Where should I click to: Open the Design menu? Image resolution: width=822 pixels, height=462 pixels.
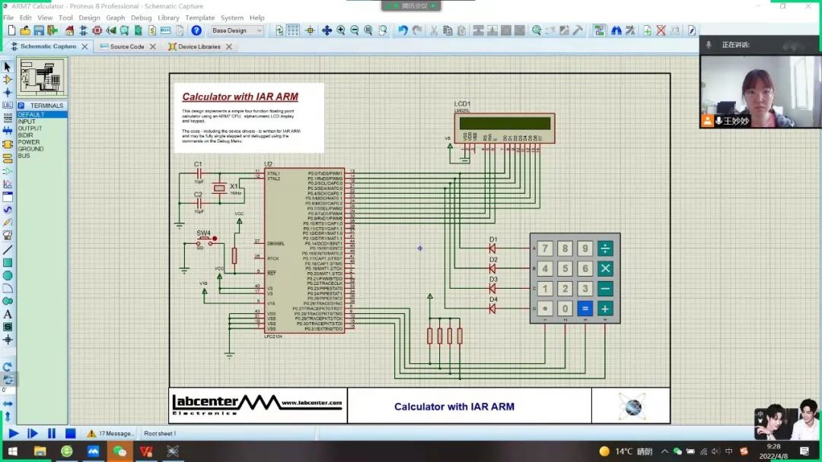pyautogui.click(x=89, y=17)
